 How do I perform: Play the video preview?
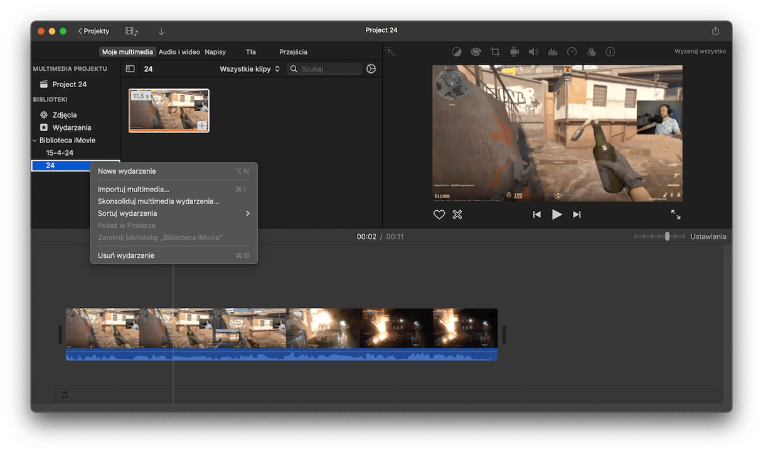[x=557, y=215]
